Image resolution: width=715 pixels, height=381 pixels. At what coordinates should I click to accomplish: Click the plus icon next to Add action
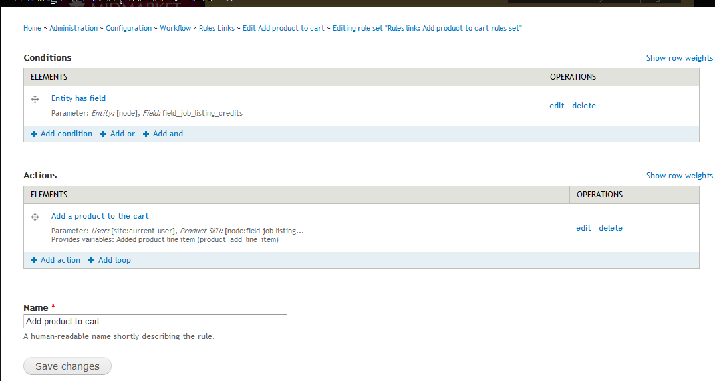(x=33, y=261)
